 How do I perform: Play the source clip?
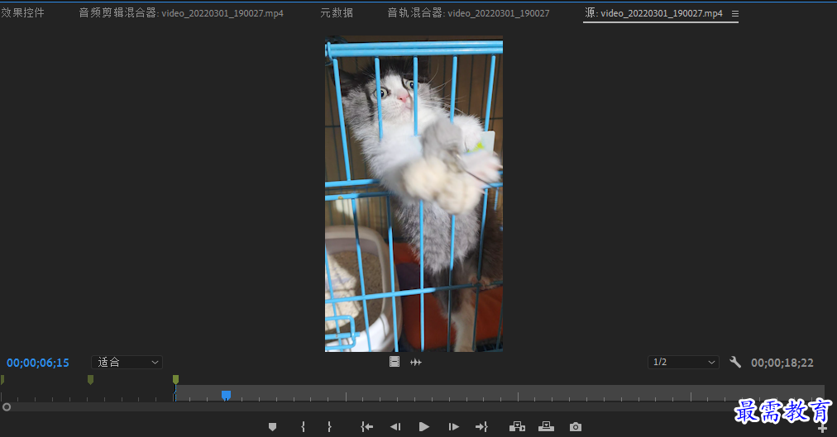click(x=423, y=427)
